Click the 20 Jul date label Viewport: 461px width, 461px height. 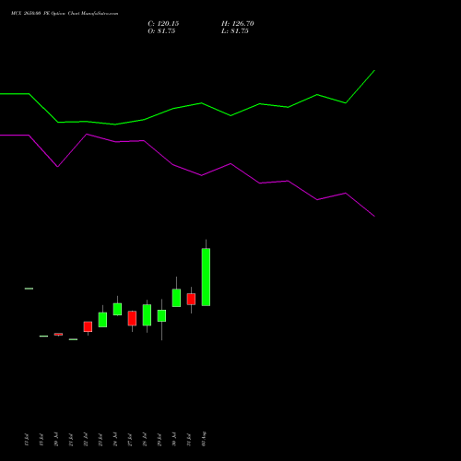56,440
